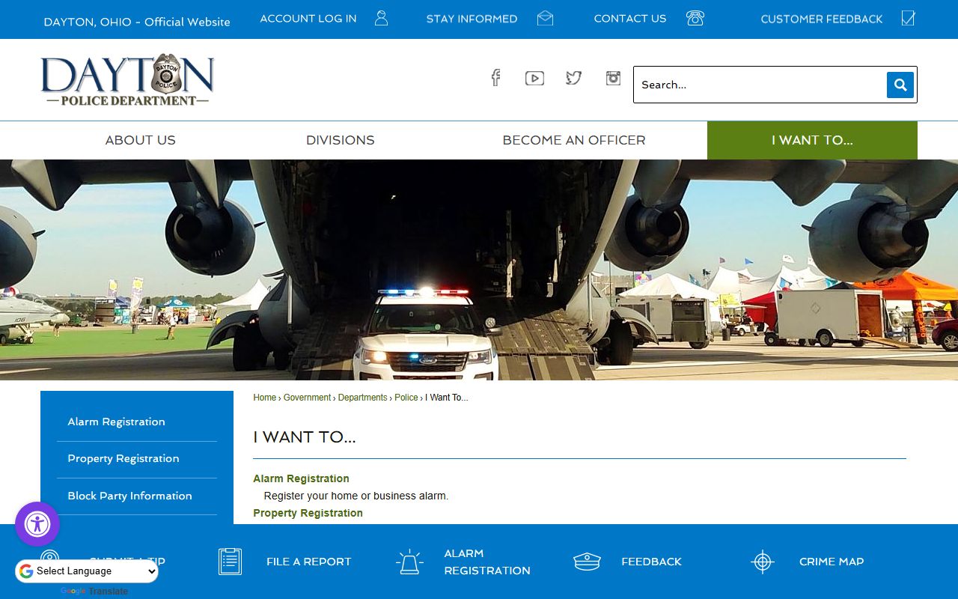Image resolution: width=958 pixels, height=599 pixels.
Task: Click the 'DAYTON, OHIO - Official Website' text
Action: [x=137, y=22]
